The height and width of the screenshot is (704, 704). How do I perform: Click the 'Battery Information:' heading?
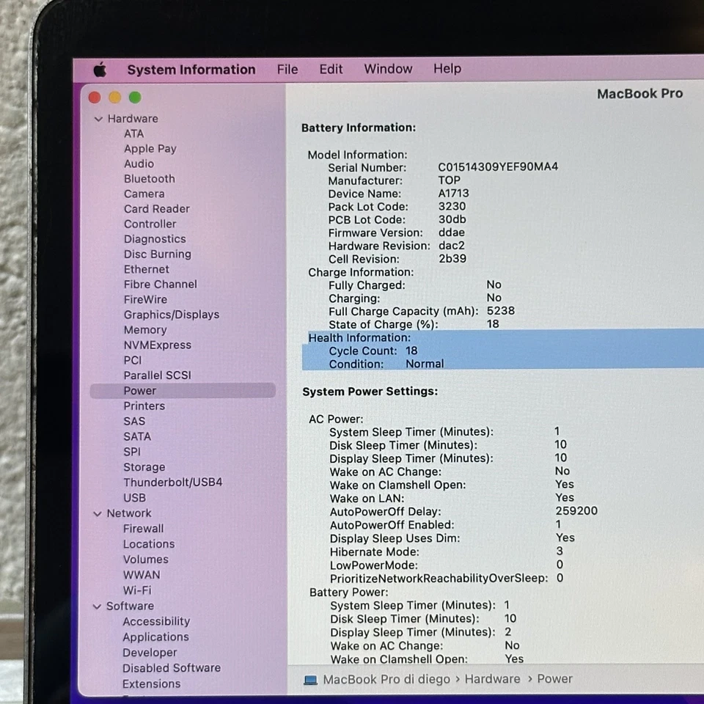point(359,128)
